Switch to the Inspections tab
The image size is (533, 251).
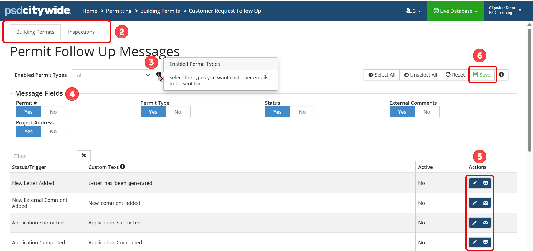point(81,32)
